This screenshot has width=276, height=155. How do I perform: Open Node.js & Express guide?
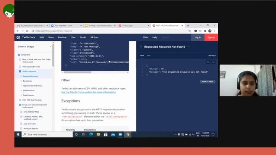[31, 128]
